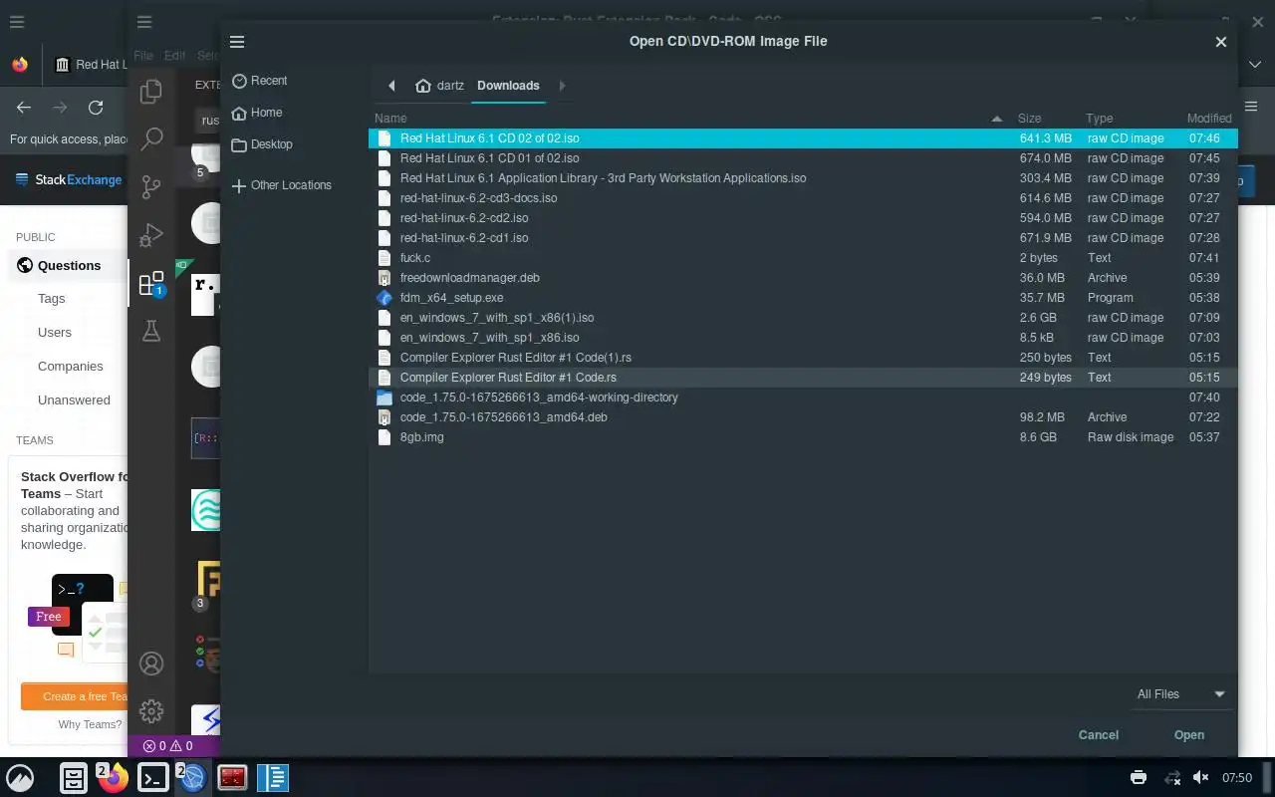
Task: Click the 07:50 taskbar clock
Action: point(1237,777)
